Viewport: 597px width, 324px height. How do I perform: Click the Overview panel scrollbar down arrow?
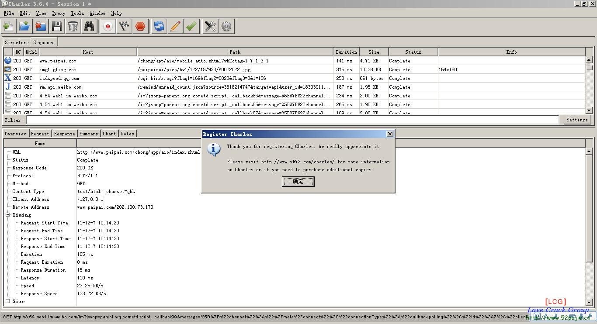589,302
